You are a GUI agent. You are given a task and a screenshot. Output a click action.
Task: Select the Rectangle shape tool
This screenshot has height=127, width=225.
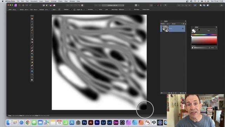tap(32, 71)
